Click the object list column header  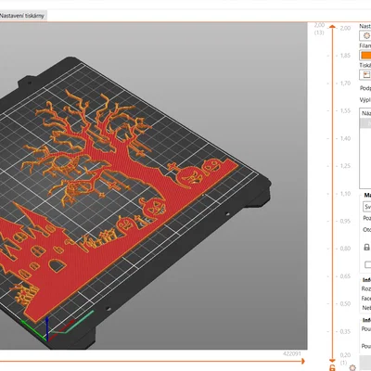[366, 113]
